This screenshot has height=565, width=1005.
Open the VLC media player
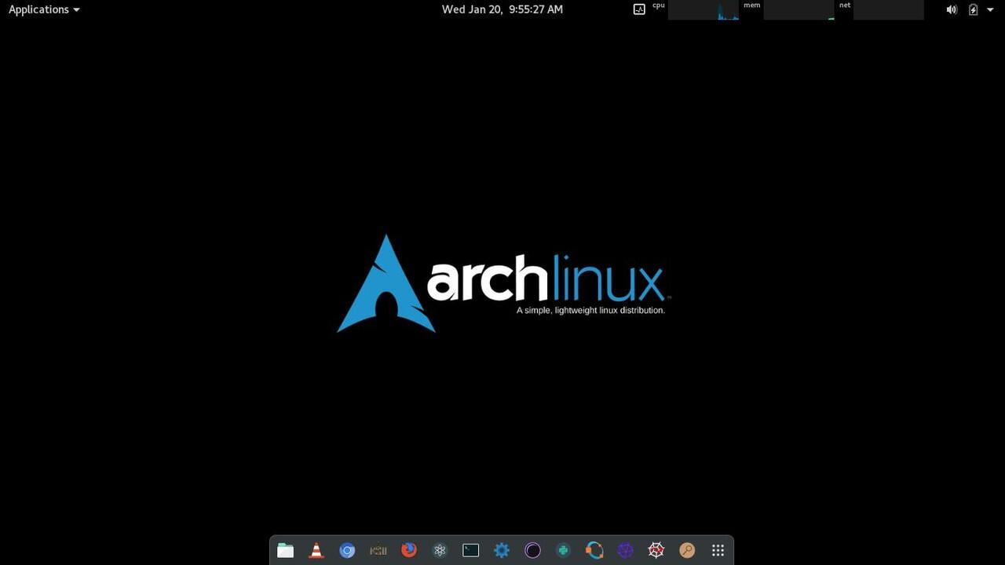pyautogui.click(x=316, y=550)
